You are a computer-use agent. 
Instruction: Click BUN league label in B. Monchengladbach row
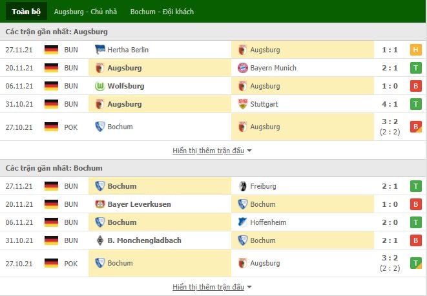point(71,240)
